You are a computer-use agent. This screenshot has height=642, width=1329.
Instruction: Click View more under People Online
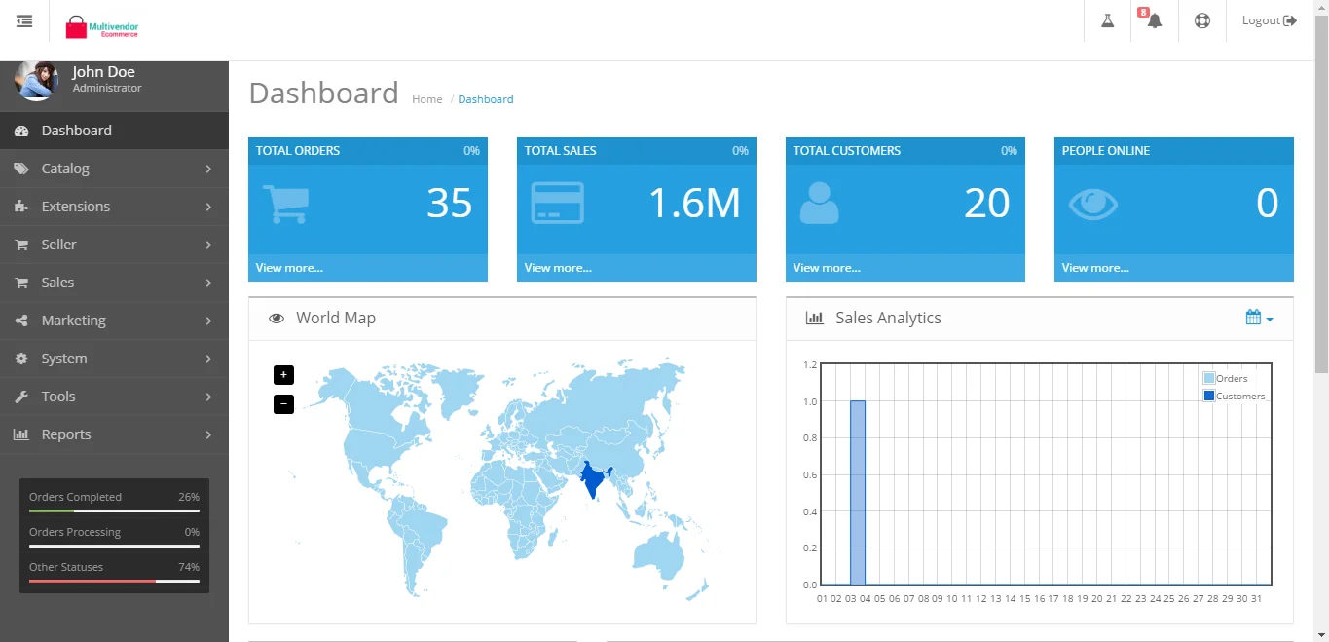click(x=1095, y=268)
